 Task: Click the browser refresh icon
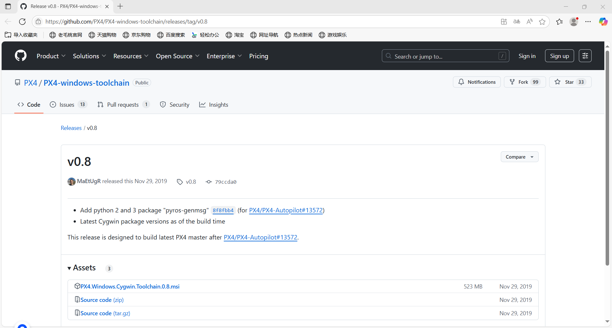coord(22,22)
